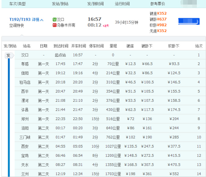Click the 1027公里 mileage for 西安
The height and width of the screenshot is (177, 206).
point(113,146)
